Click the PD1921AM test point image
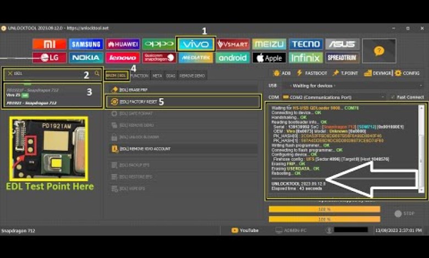The width and height of the screenshot is (429, 258). 49,149
